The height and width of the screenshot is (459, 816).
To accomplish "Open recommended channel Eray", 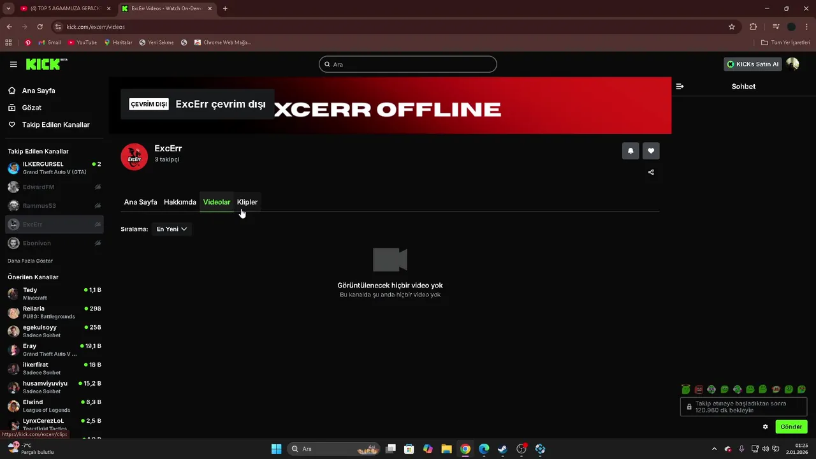I will pos(54,350).
